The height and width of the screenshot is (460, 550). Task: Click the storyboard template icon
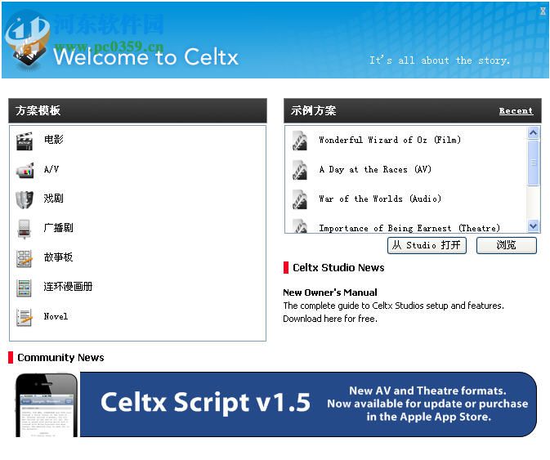[x=25, y=259]
